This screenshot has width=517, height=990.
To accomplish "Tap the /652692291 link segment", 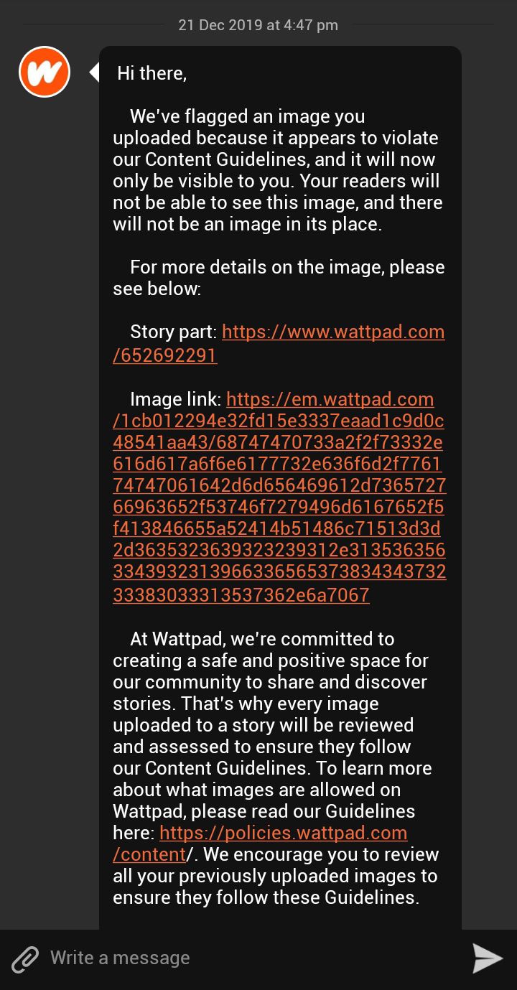I will coord(164,355).
